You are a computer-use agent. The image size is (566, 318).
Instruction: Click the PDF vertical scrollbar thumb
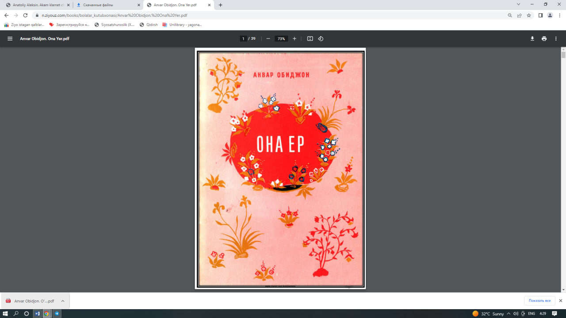click(x=563, y=55)
